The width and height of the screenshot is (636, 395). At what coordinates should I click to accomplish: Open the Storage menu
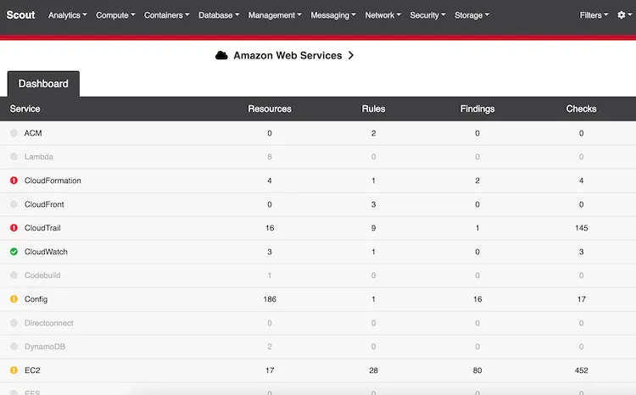[471, 15]
